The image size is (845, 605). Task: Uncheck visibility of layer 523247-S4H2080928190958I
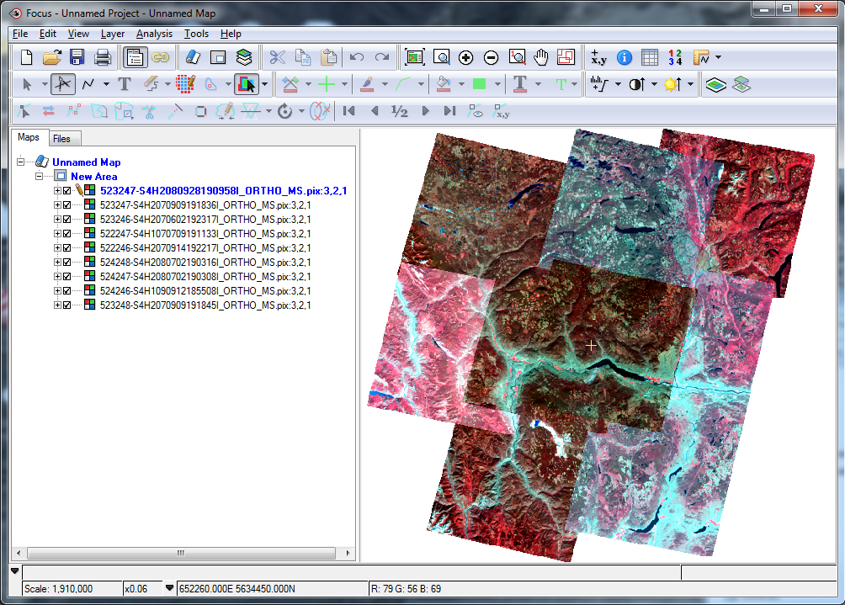pyautogui.click(x=66, y=191)
